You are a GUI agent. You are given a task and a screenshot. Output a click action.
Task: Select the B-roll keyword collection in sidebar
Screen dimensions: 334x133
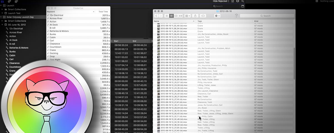tap(12, 44)
